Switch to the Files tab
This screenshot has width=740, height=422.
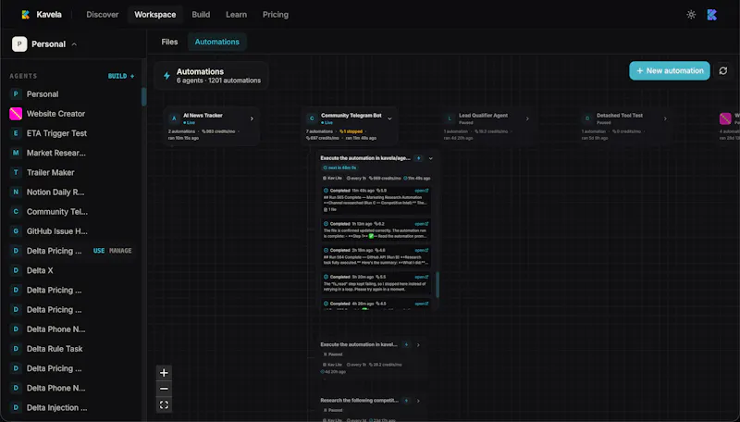169,42
